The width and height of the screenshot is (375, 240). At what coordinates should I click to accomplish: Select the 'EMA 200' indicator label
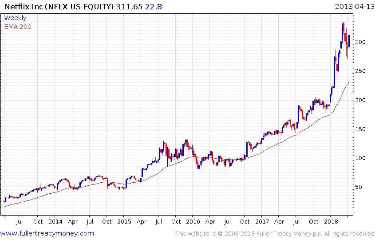tap(18, 27)
